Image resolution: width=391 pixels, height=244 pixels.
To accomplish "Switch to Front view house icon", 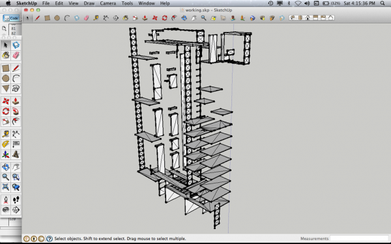I will pyautogui.click(x=308, y=18).
